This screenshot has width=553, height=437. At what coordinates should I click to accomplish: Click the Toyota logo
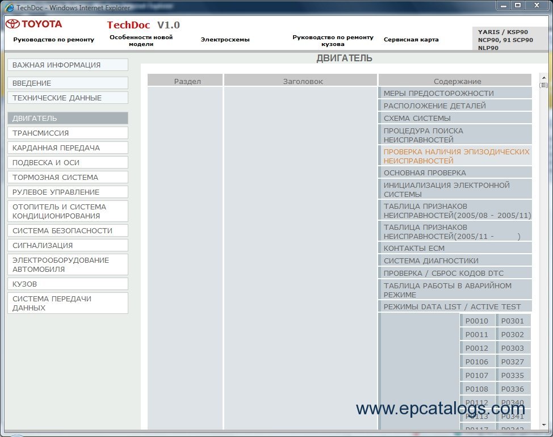[33, 24]
